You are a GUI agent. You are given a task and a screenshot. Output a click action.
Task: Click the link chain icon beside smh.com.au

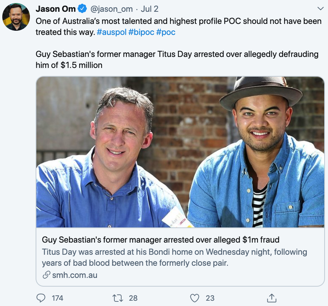tap(46, 275)
